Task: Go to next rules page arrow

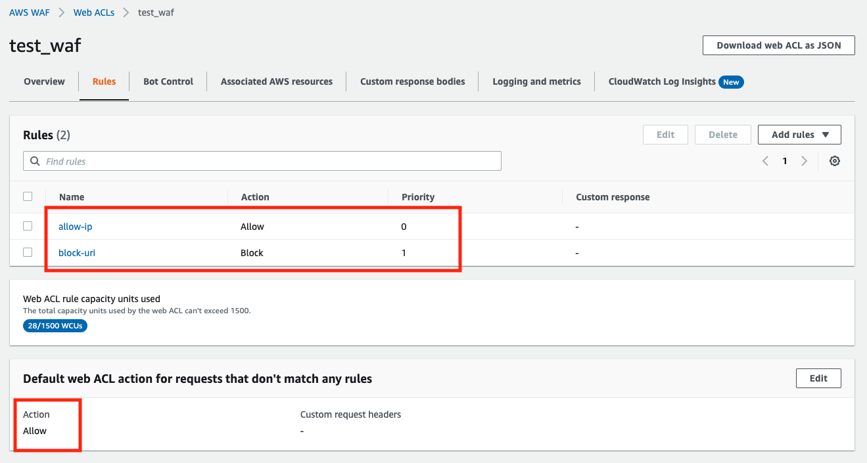Action: click(804, 161)
